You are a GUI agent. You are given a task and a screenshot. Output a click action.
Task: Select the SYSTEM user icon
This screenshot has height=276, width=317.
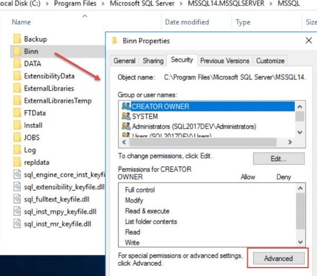126,116
